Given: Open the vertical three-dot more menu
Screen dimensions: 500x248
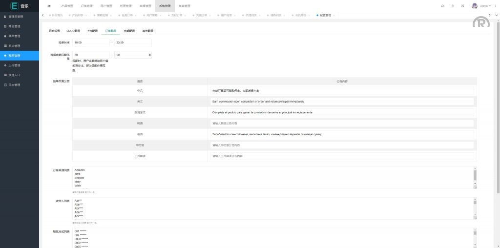Looking at the screenshot, I should [x=496, y=6].
